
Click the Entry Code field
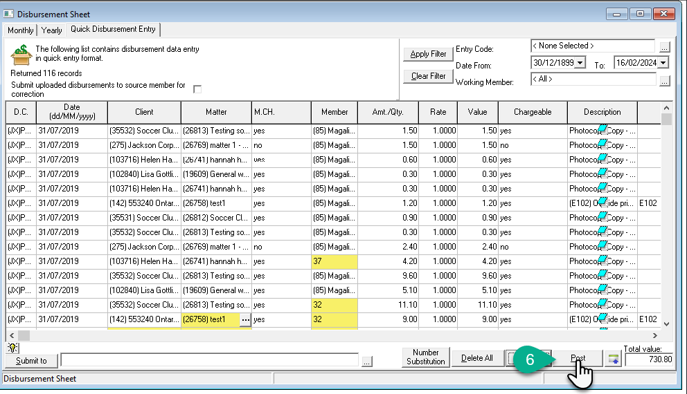[592, 46]
